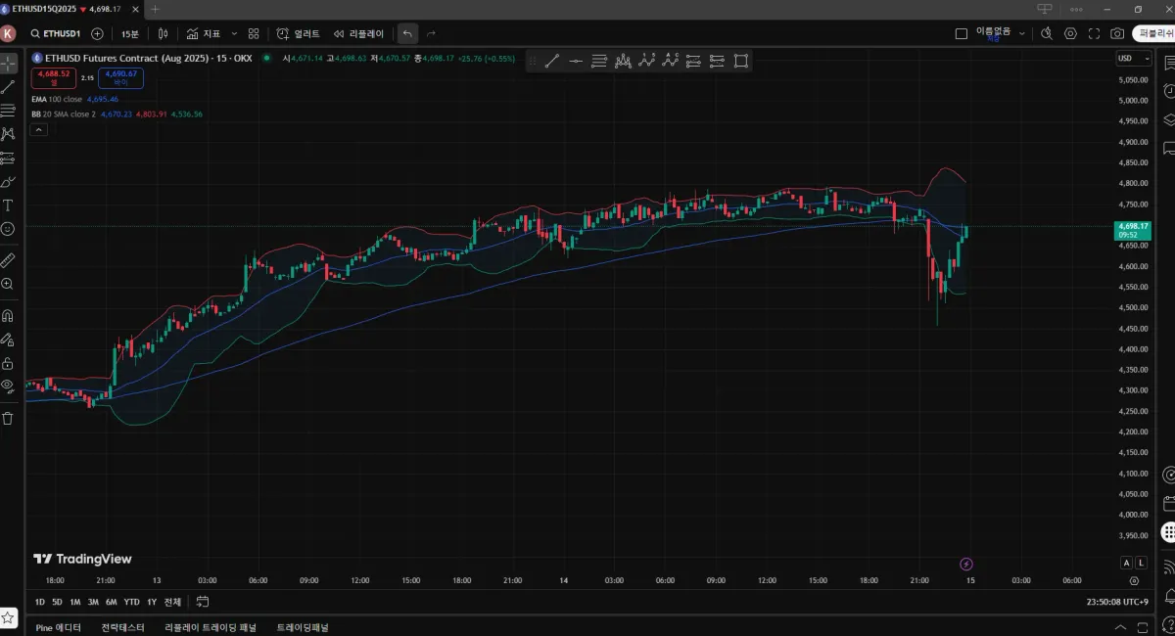The width and height of the screenshot is (1175, 636).
Task: Open candlestick chart type selector
Action: [x=163, y=33]
